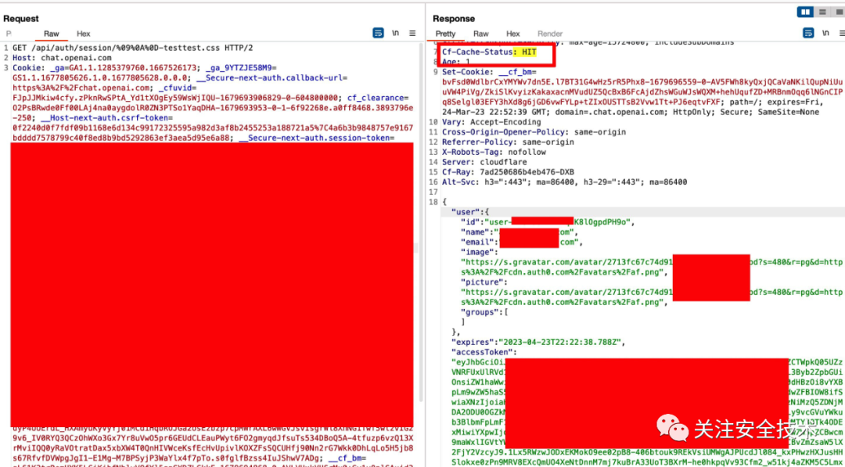Open the Request panel hamburger options menu
The height and width of the screenshot is (467, 845).
pos(412,34)
